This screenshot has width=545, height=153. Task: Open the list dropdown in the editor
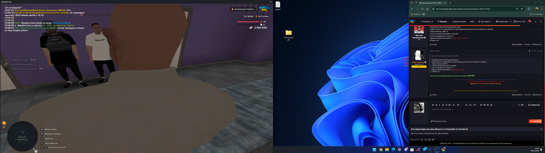tap(467, 105)
